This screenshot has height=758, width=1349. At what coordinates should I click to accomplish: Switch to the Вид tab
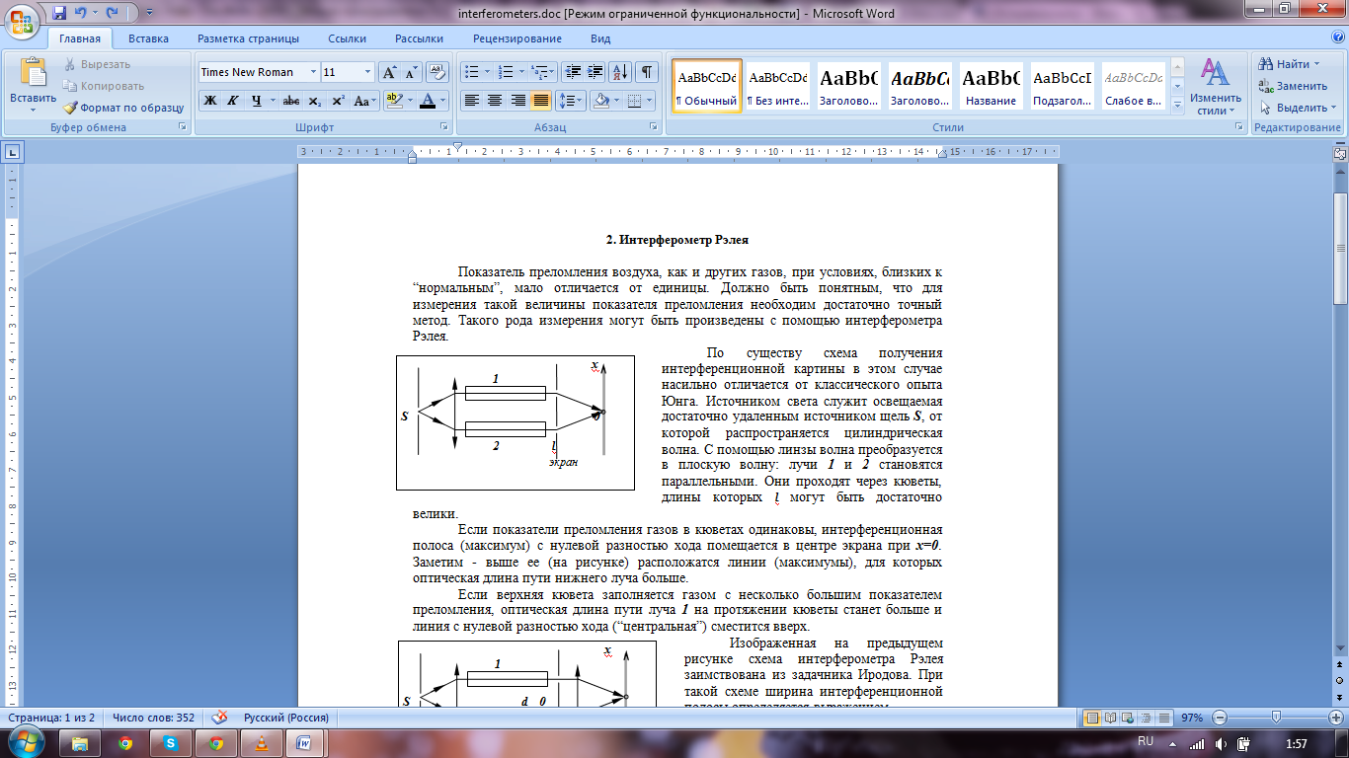click(600, 38)
